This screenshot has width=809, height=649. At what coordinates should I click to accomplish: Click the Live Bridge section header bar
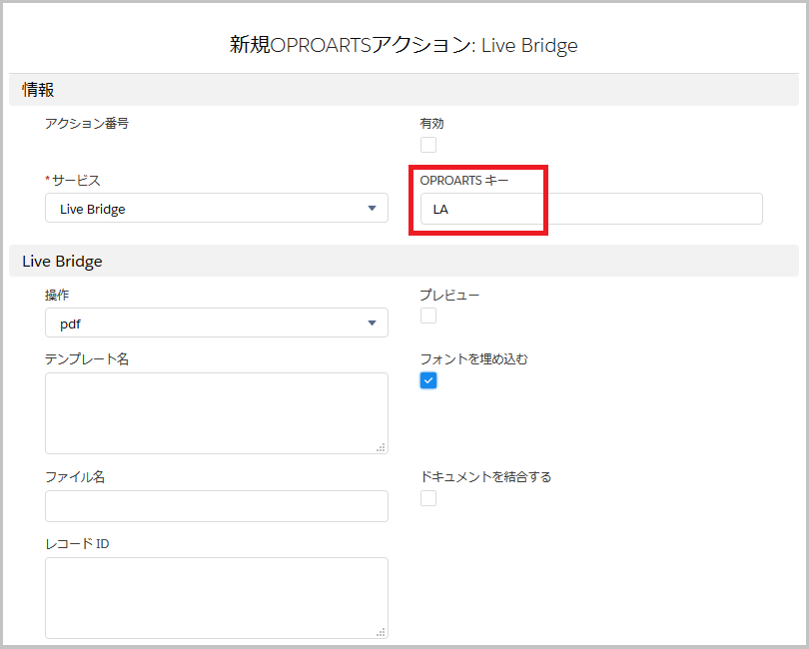(x=62, y=262)
